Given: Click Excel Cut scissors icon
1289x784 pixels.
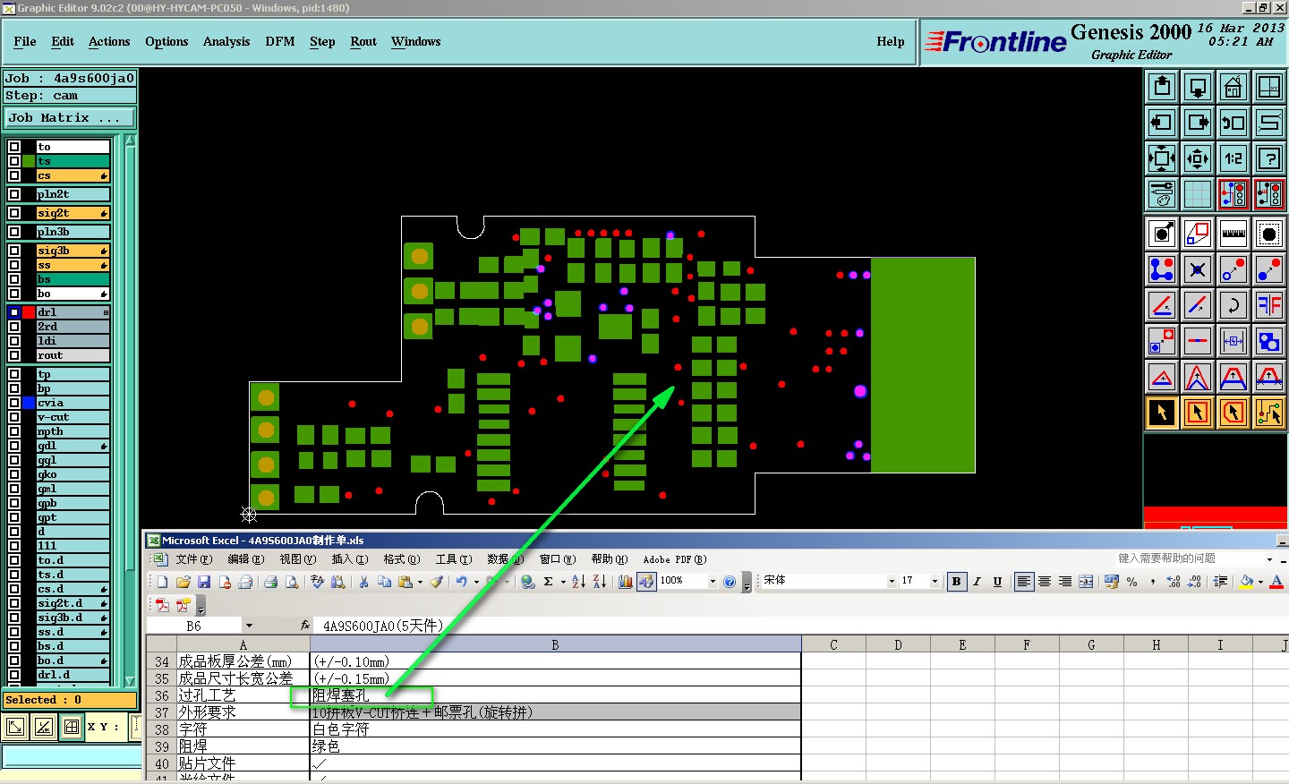Looking at the screenshot, I should point(363,582).
